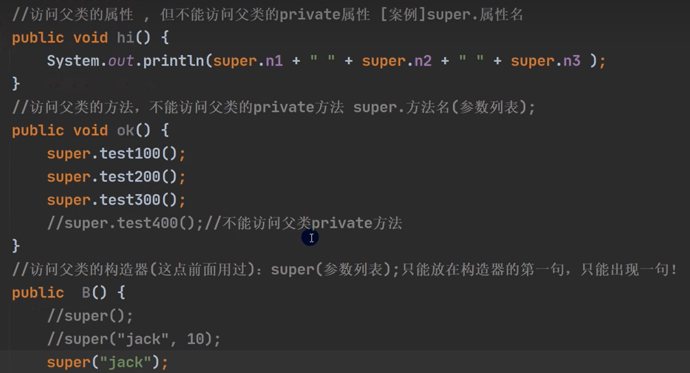Click the void keyword in ok method signature
Screen dimensions: 690x373
click(x=91, y=130)
